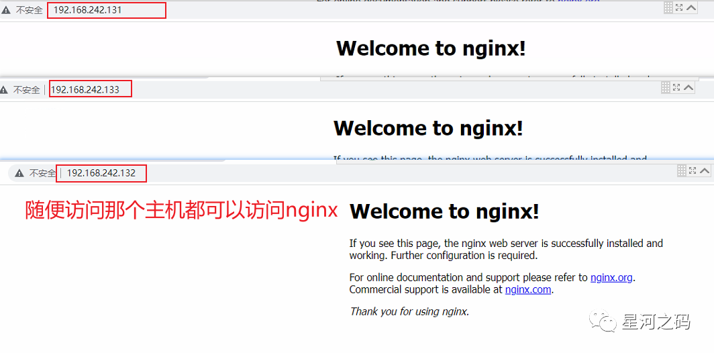Click the line 'working. Further configuration is required.'
Image resolution: width=714 pixels, height=353 pixels.
[444, 256]
